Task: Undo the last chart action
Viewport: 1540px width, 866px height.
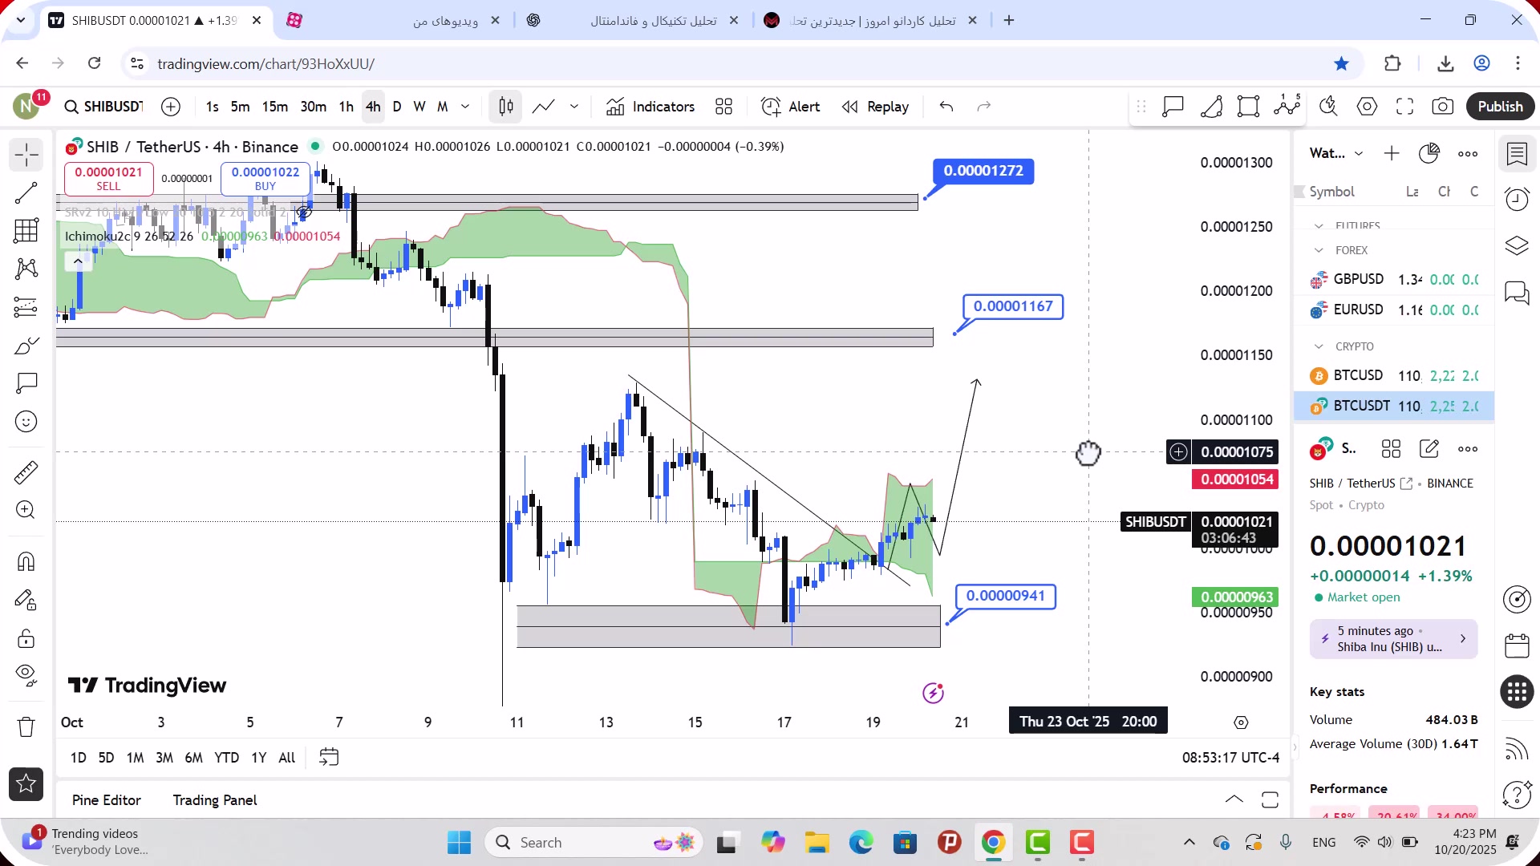Action: pyautogui.click(x=946, y=107)
